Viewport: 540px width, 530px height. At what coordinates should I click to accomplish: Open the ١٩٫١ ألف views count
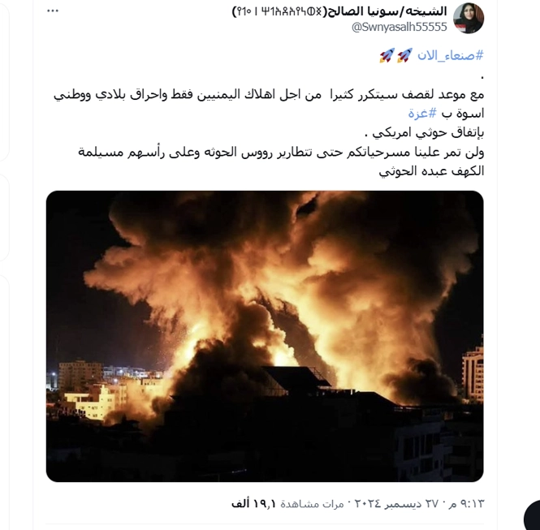(x=254, y=504)
